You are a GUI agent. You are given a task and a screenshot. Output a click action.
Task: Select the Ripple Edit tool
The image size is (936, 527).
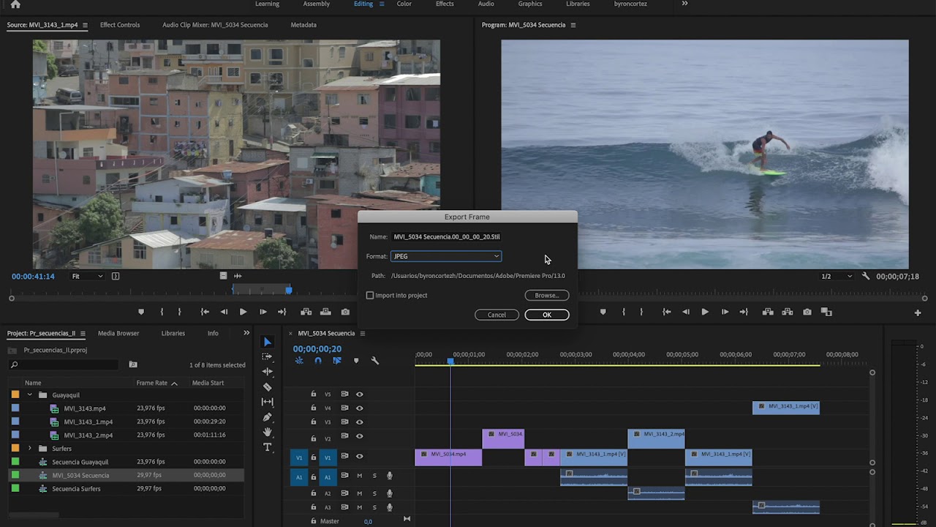tap(268, 372)
